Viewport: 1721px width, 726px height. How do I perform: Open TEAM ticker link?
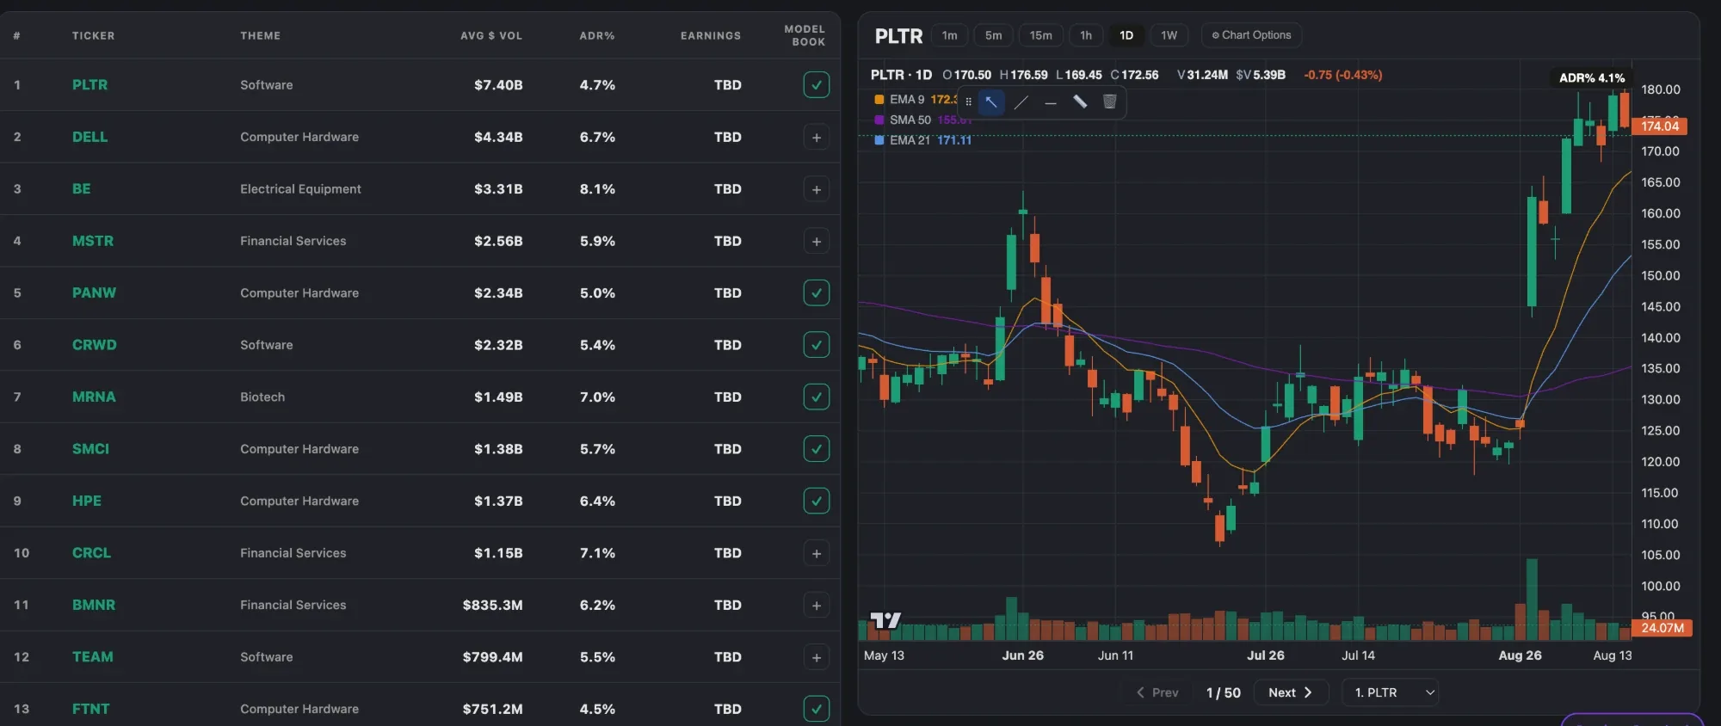pos(92,657)
